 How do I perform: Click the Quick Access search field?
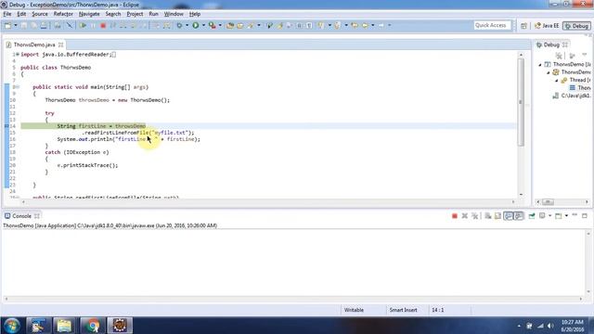tap(492, 25)
